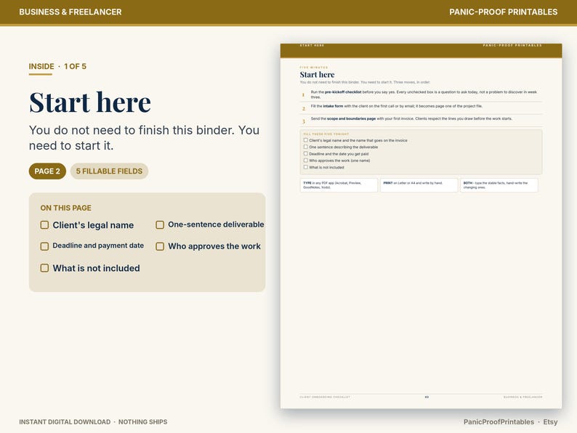
Task: Click the Start here heading
Action: (x=90, y=102)
